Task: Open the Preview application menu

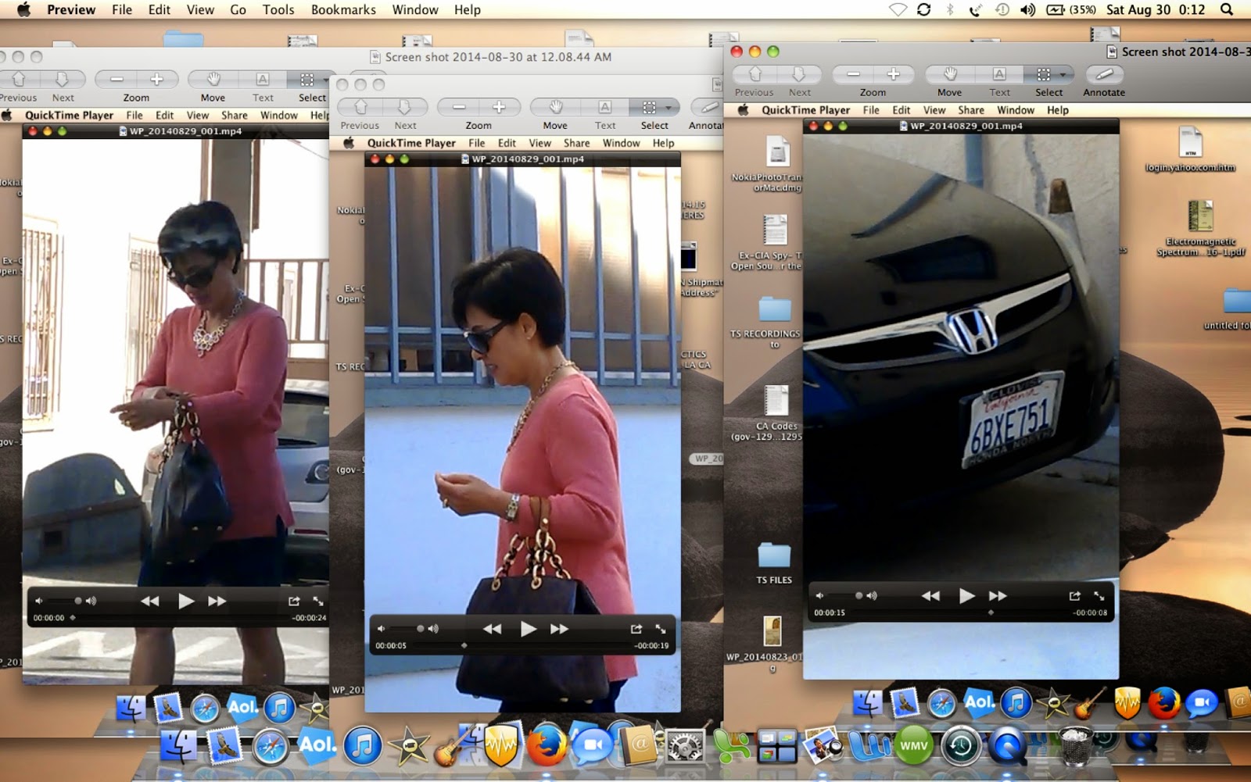Action: (71, 9)
